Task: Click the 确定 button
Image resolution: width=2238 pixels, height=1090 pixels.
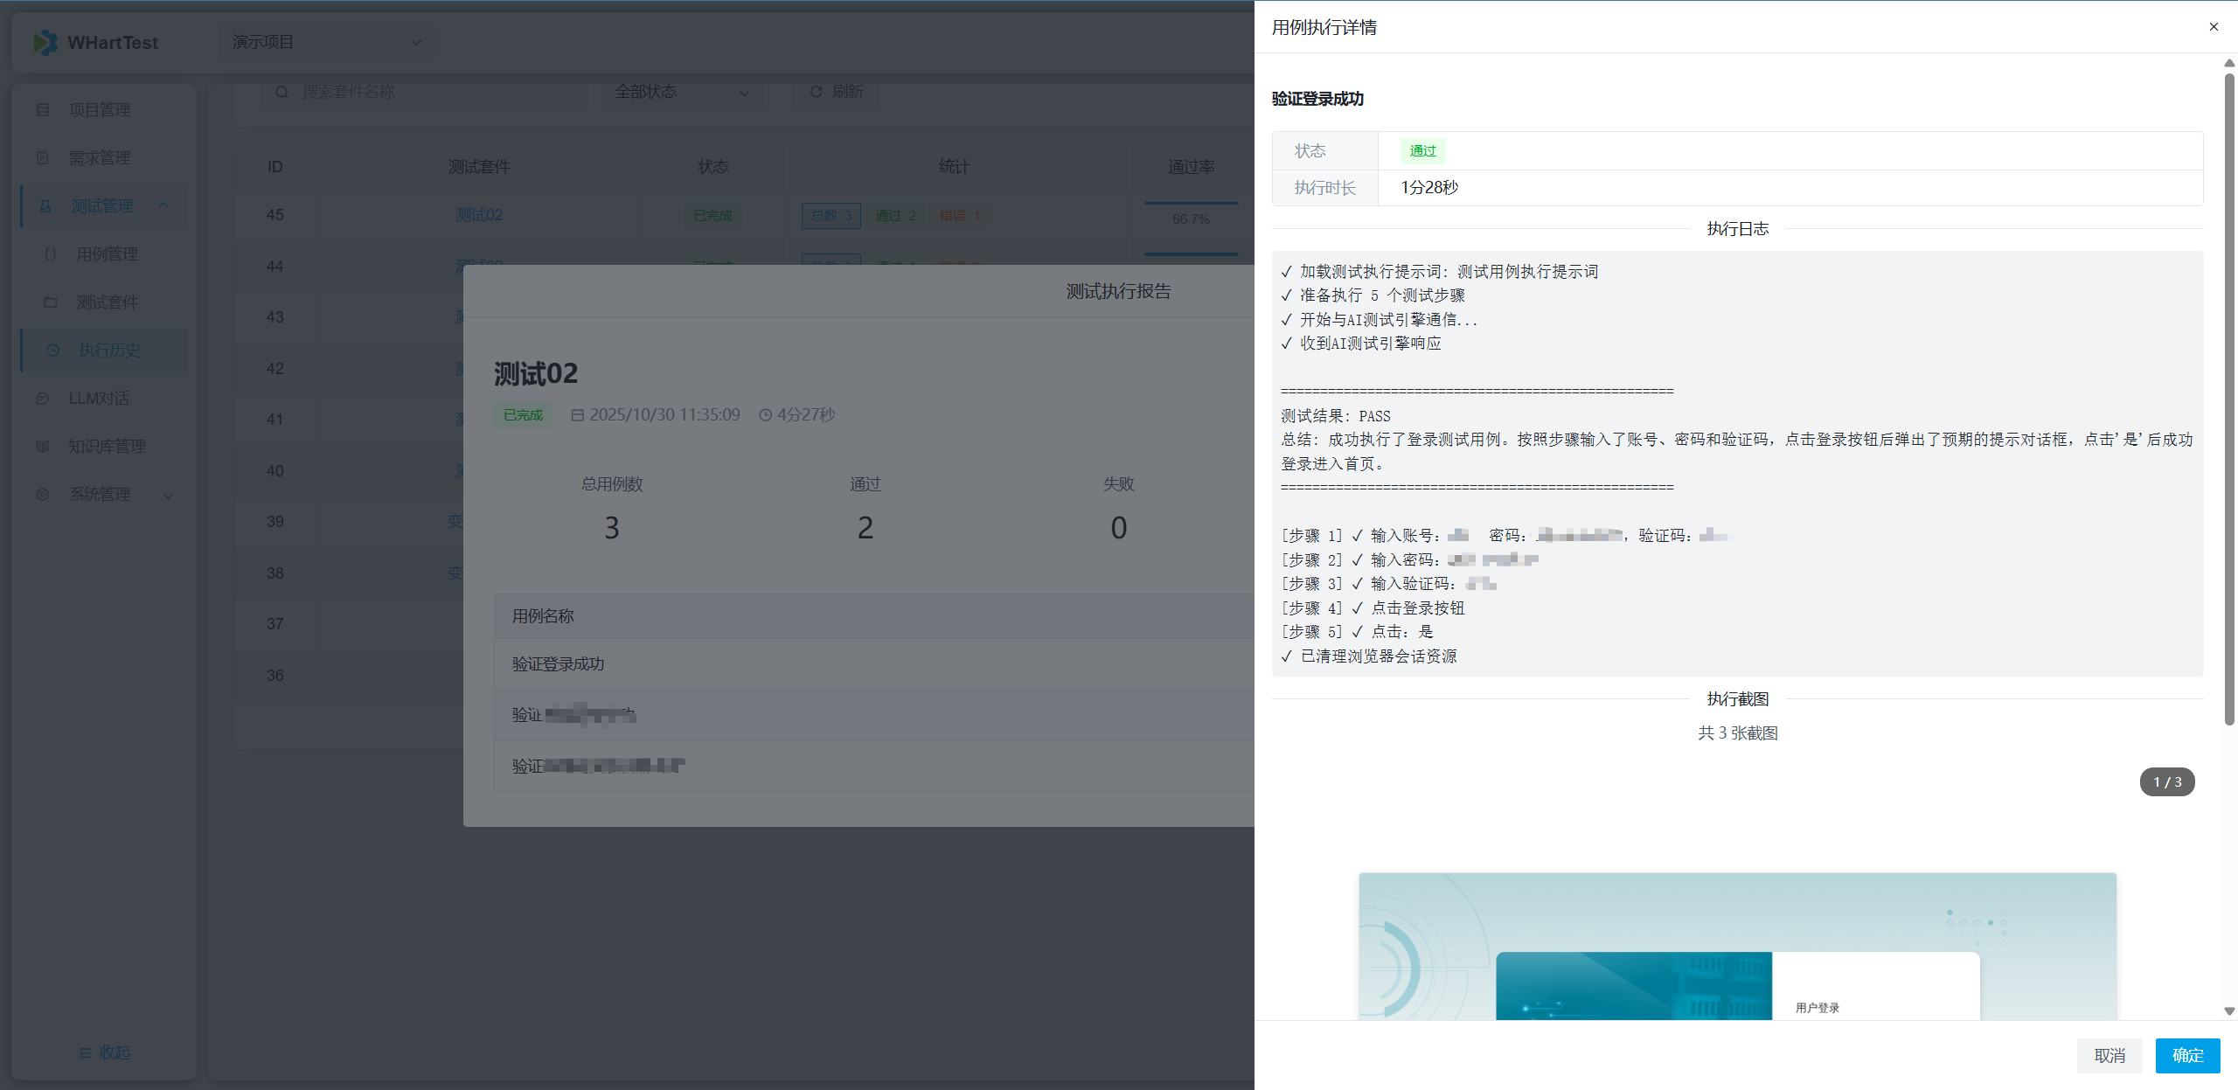Action: click(2187, 1055)
